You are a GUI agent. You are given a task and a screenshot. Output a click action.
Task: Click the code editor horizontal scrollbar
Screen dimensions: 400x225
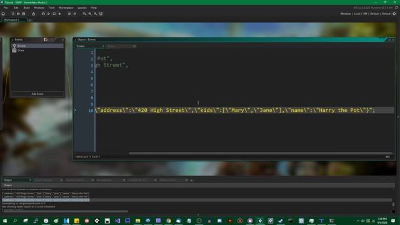point(260,153)
